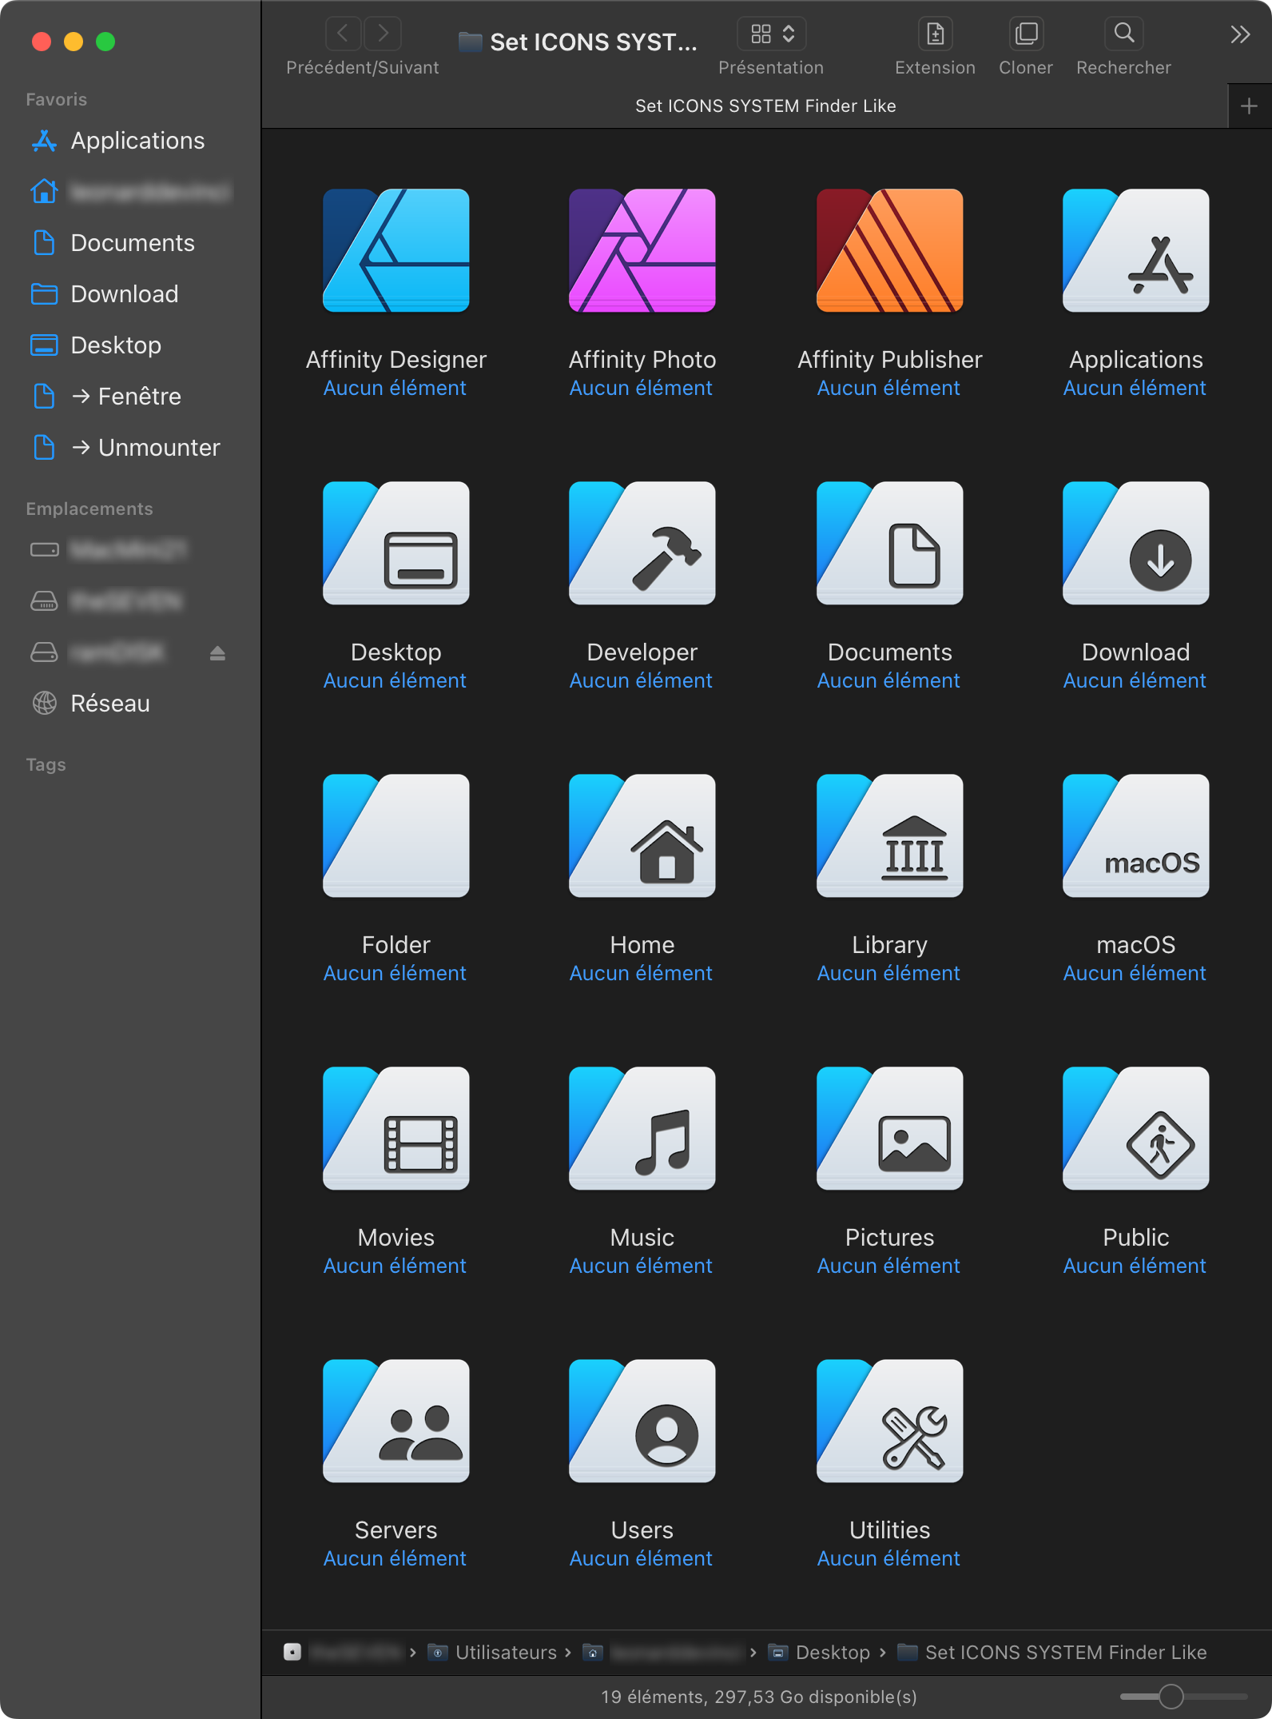Select the plain Folder icon

pos(396,836)
